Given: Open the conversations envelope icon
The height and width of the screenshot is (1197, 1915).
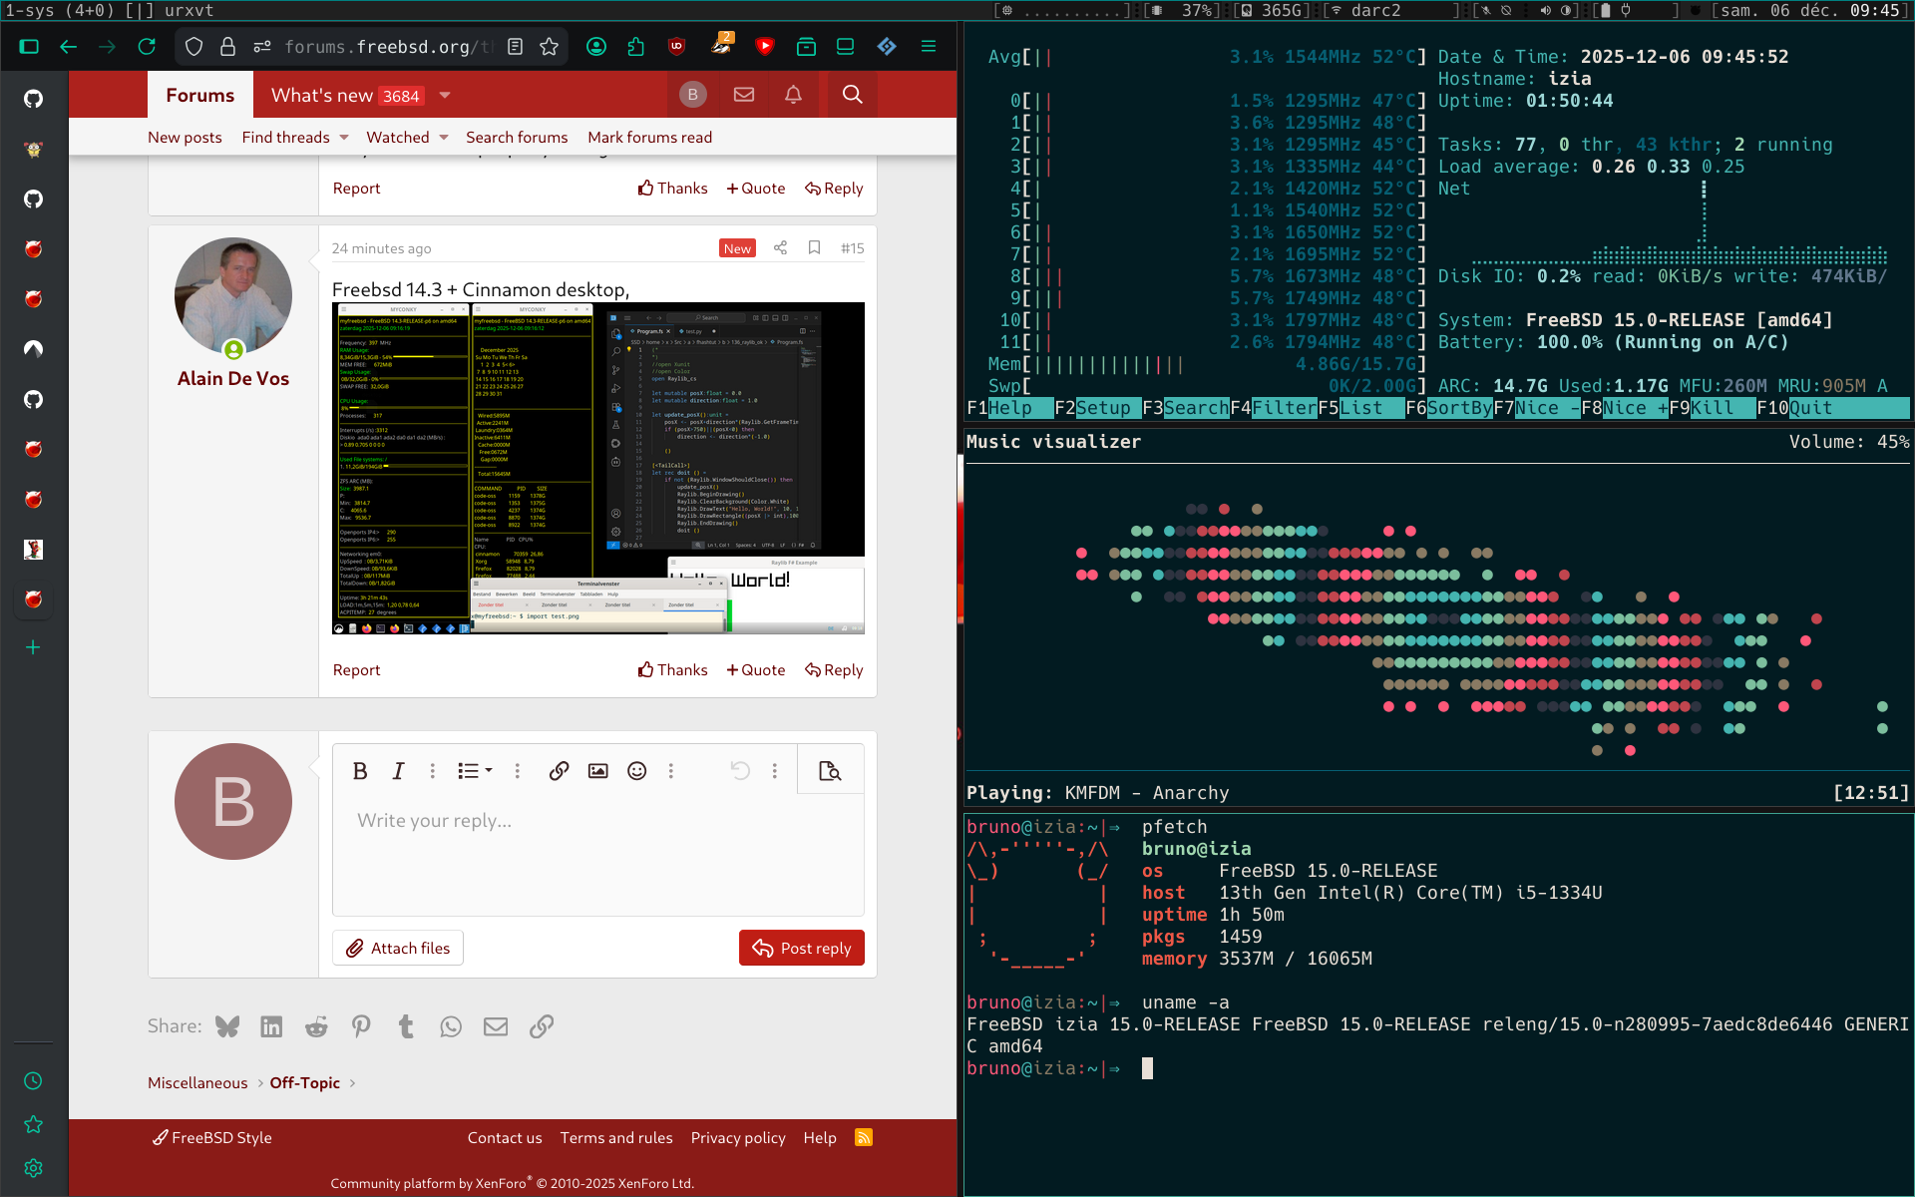Looking at the screenshot, I should click(x=743, y=95).
